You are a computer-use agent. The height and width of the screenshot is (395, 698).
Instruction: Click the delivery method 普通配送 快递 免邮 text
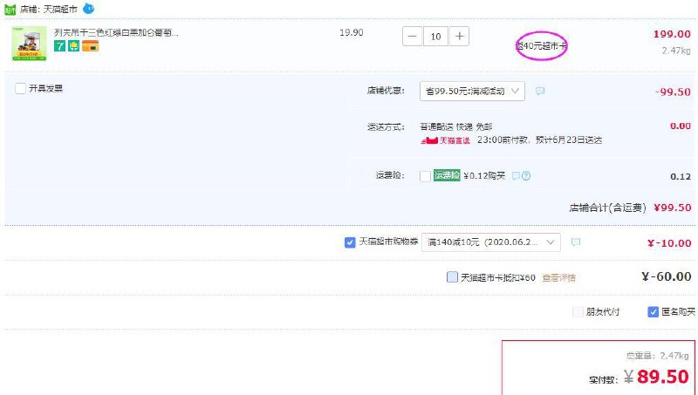coord(455,127)
